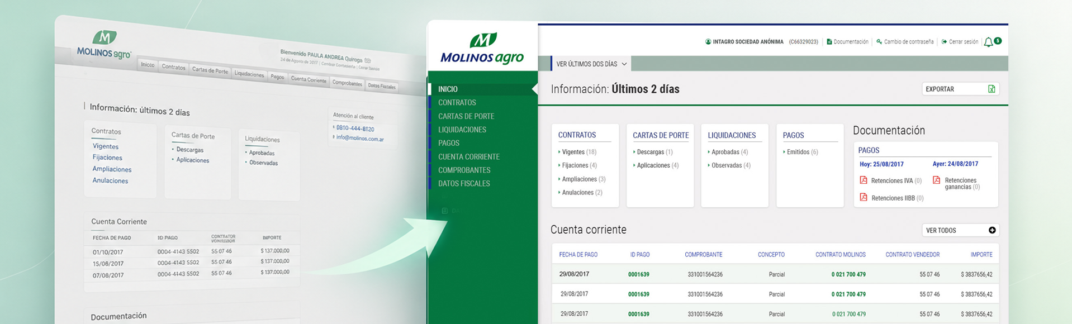Click the document icon beside Documentación link
This screenshot has height=324, width=1072.
click(829, 42)
